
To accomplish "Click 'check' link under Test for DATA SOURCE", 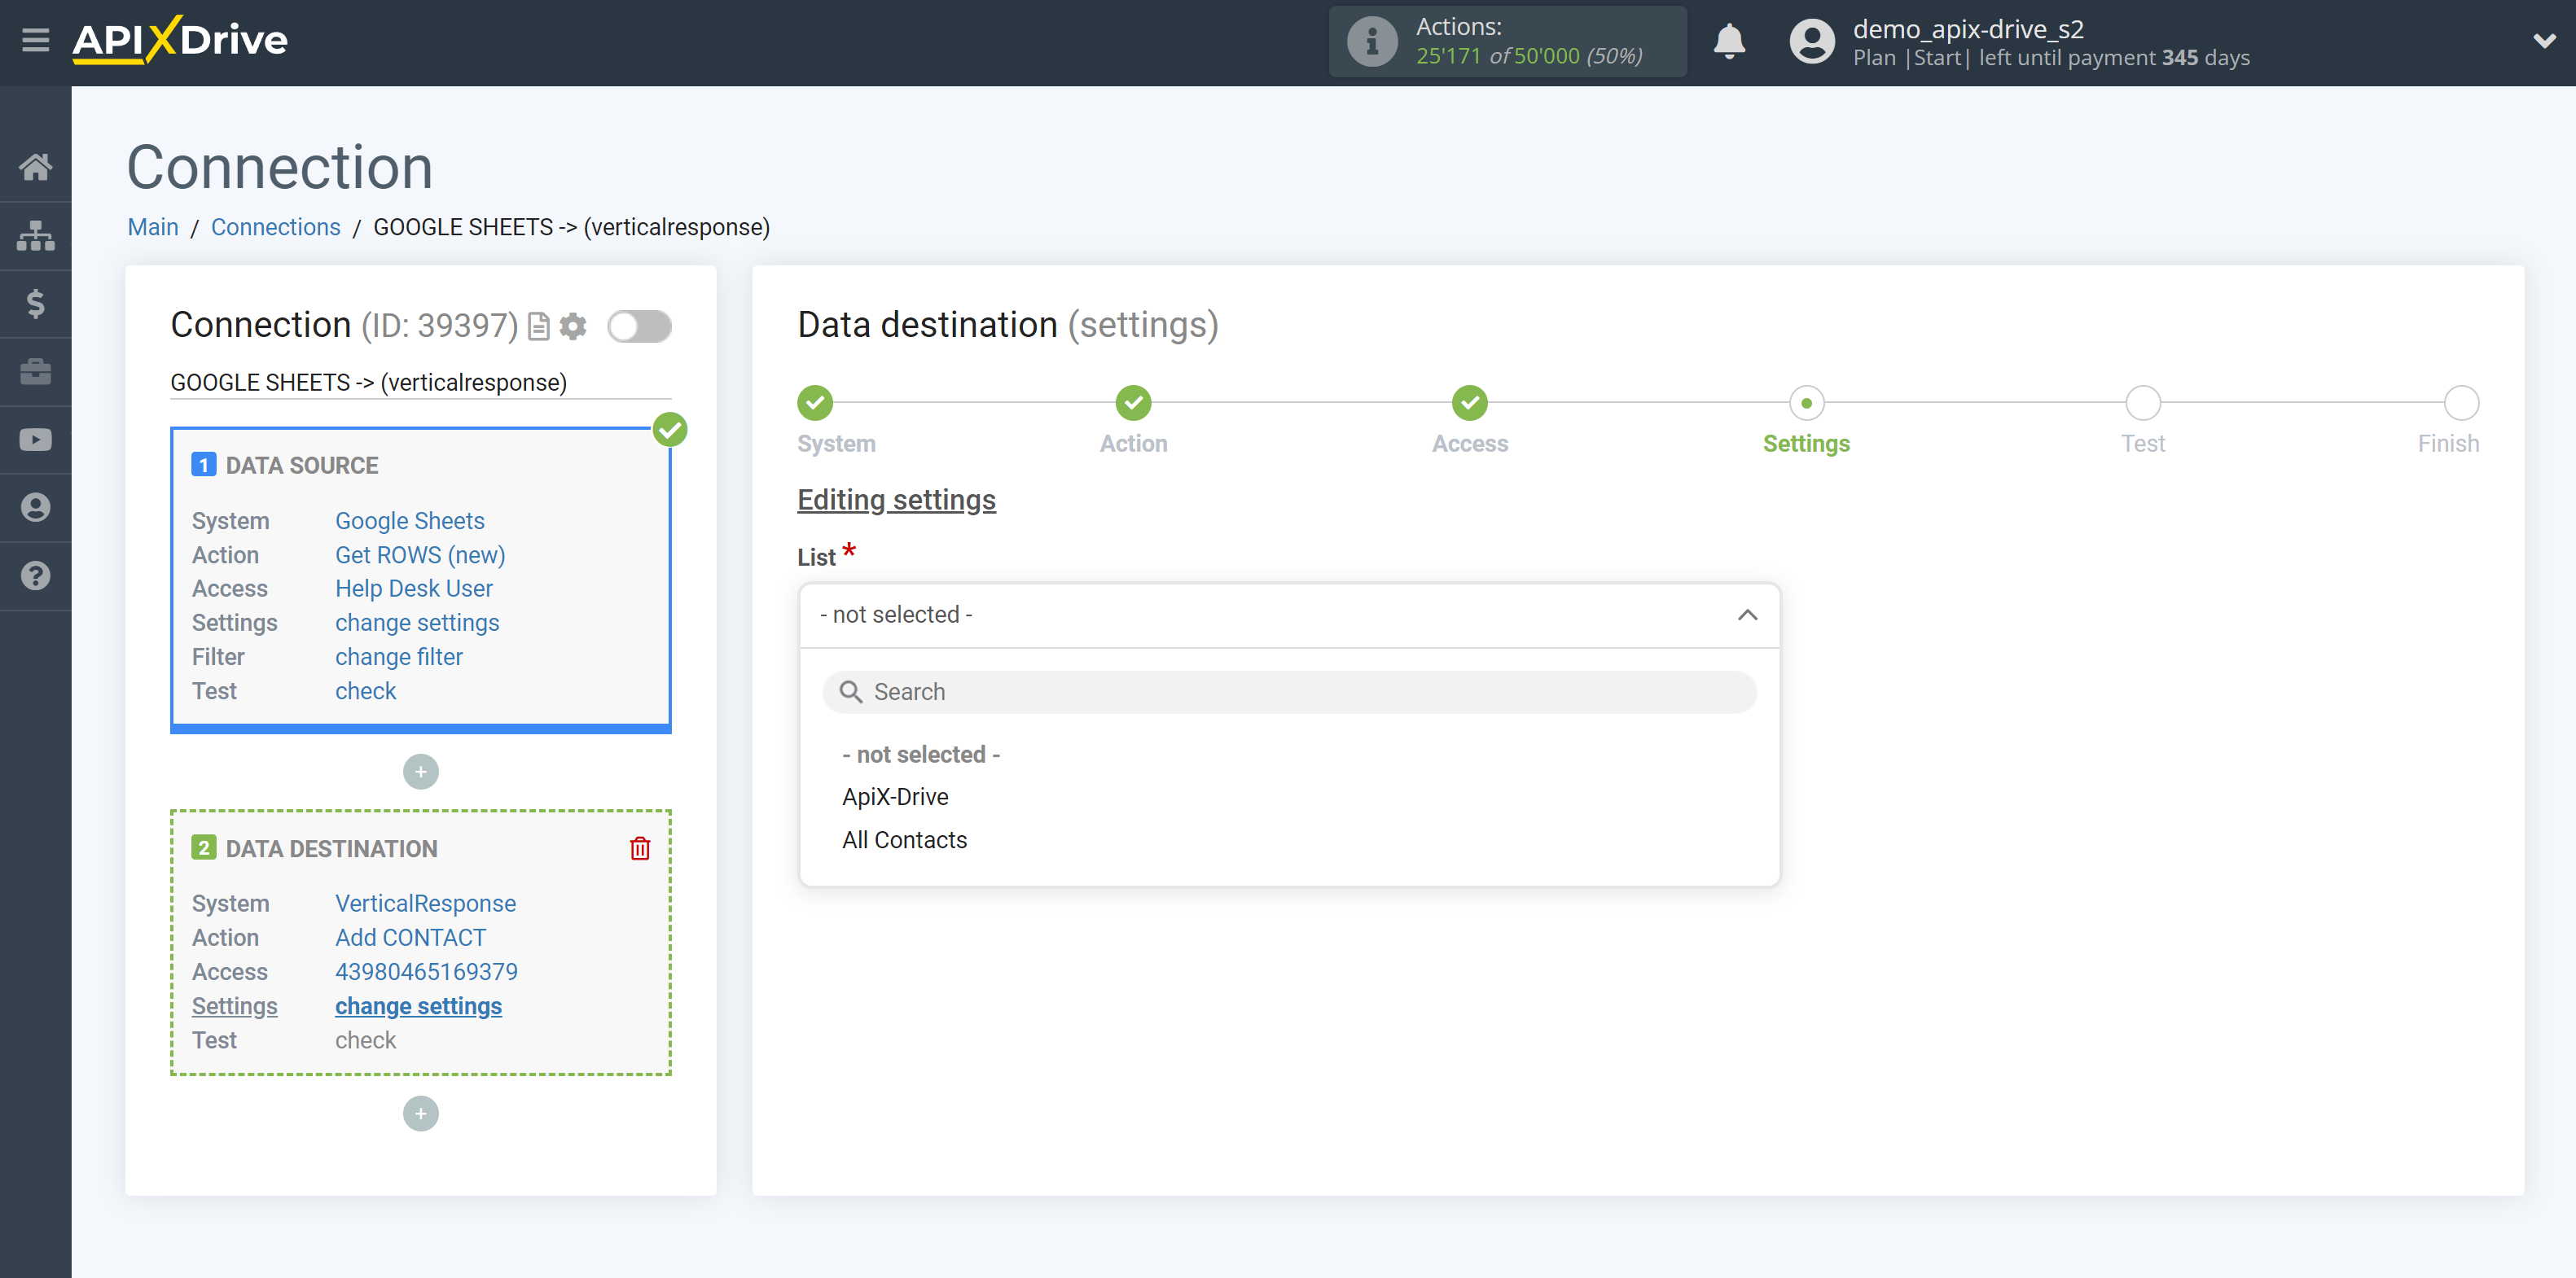I will (x=365, y=690).
